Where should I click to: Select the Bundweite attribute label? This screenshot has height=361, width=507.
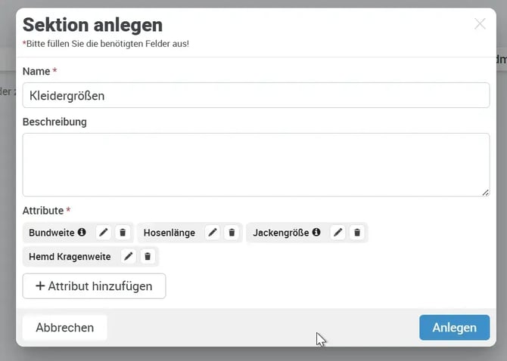click(52, 233)
